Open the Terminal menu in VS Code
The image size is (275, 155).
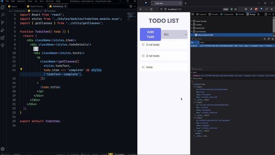tap(50, 1)
